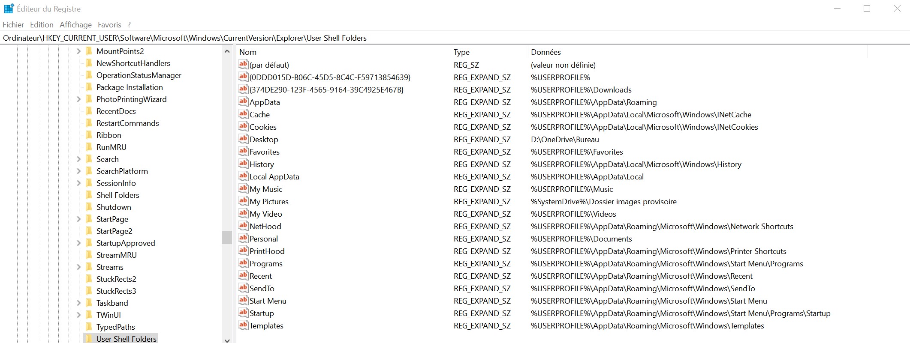Click the Favorites value icon
Image resolution: width=910 pixels, height=343 pixels.
(244, 152)
